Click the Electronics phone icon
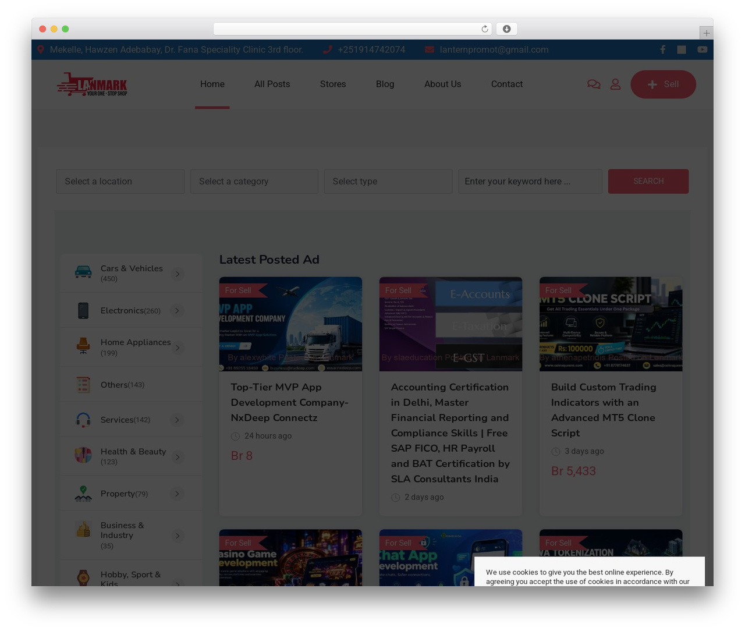745x631 pixels. click(x=83, y=310)
